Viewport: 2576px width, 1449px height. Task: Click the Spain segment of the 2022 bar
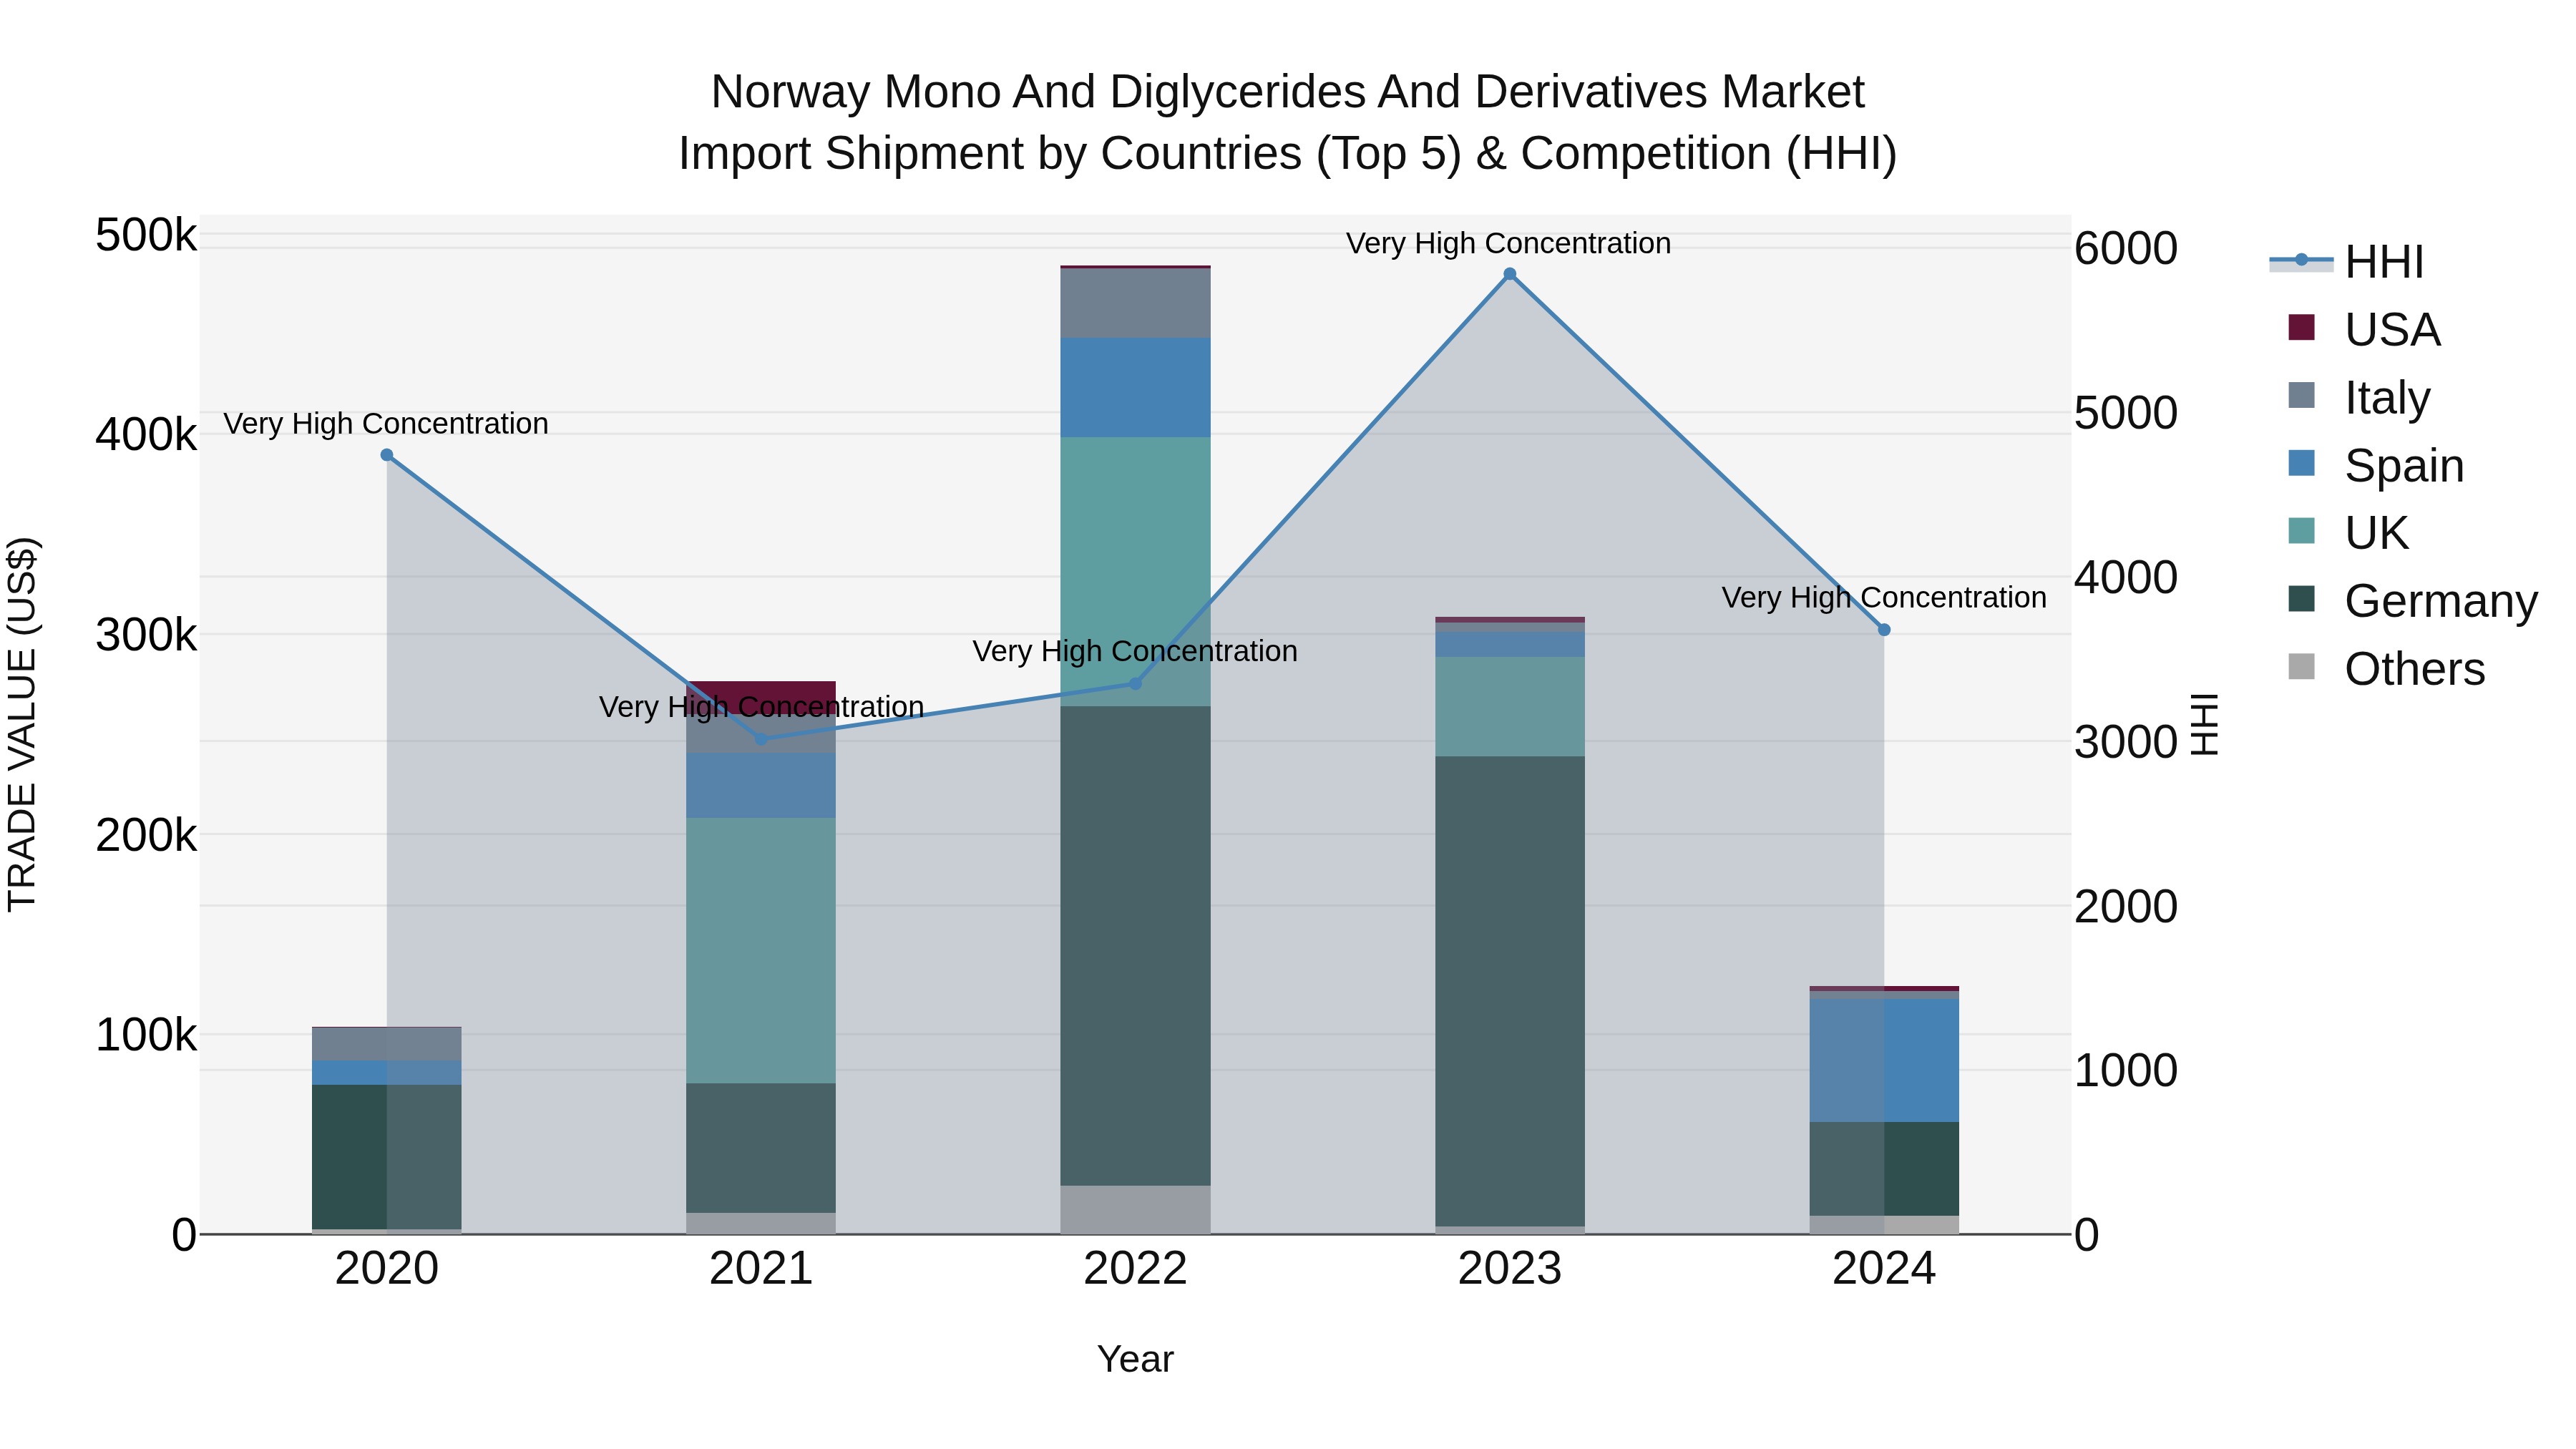1135,388
